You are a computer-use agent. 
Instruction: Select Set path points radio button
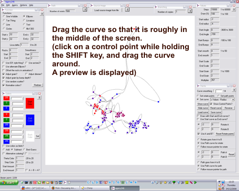[218, 96]
